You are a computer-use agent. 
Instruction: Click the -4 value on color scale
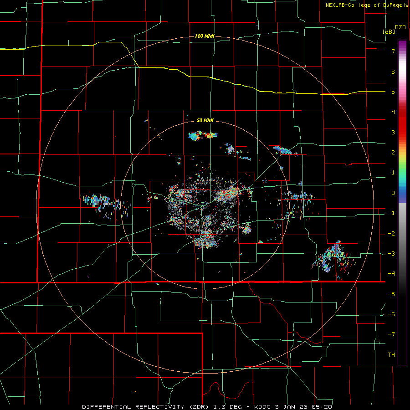[391, 273]
